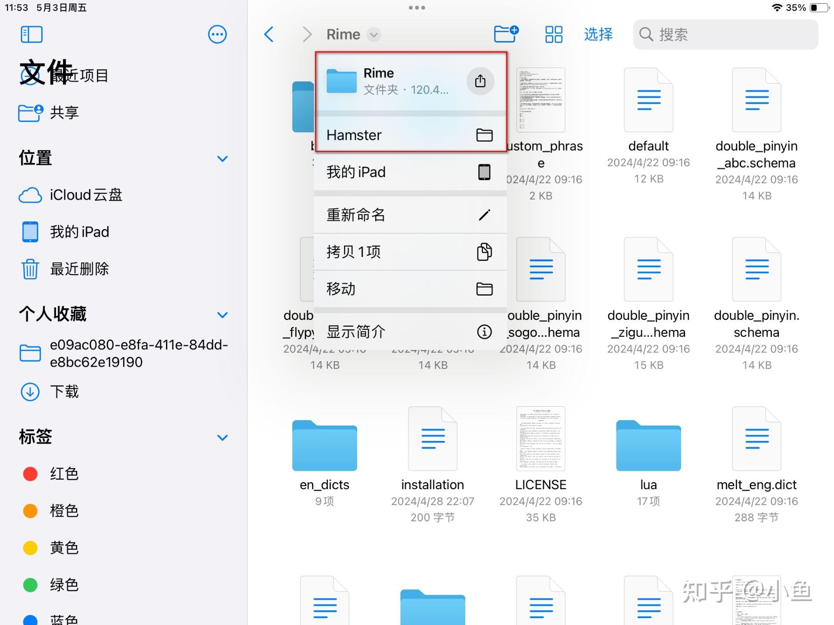
Task: Create a new folder using toolbar icon
Action: click(506, 34)
